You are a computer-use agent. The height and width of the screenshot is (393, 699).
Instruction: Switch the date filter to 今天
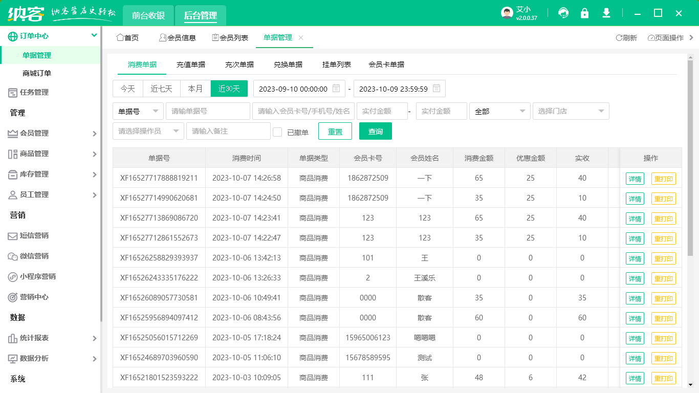[x=127, y=88]
